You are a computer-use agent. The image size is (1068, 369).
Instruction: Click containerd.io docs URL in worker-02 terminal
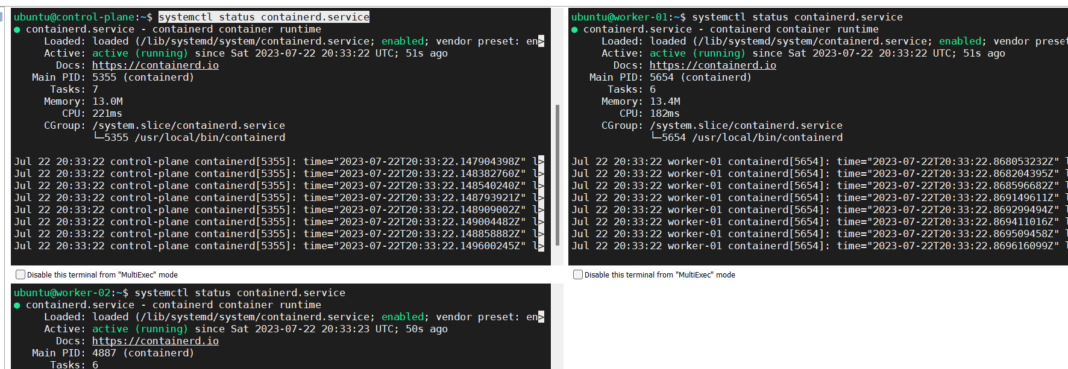pos(155,341)
